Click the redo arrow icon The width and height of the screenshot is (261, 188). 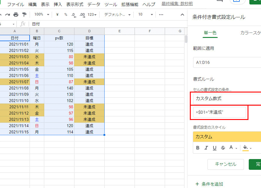[x=7, y=15]
